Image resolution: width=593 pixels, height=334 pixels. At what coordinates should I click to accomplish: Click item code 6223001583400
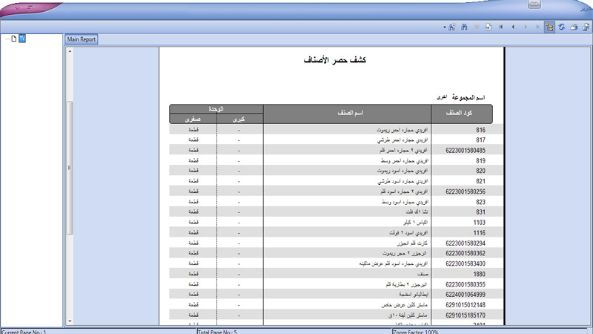[x=466, y=263]
